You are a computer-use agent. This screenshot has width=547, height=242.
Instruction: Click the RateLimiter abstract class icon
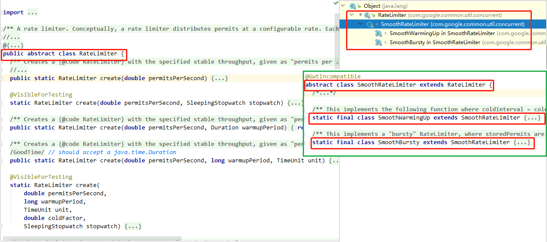click(x=366, y=15)
